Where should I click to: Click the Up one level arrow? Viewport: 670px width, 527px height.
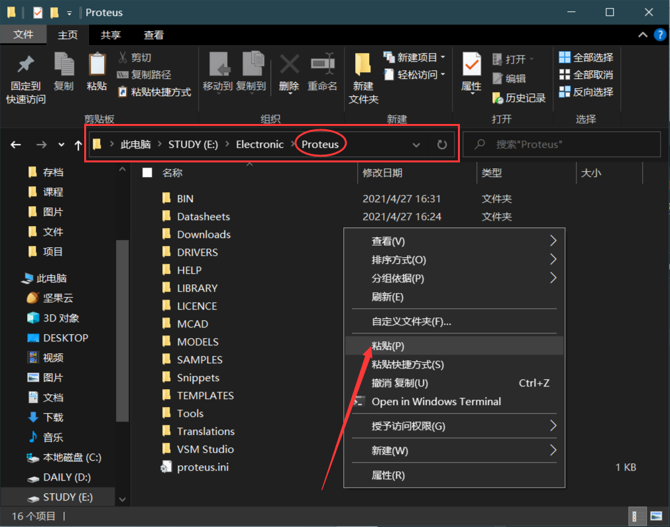78,145
